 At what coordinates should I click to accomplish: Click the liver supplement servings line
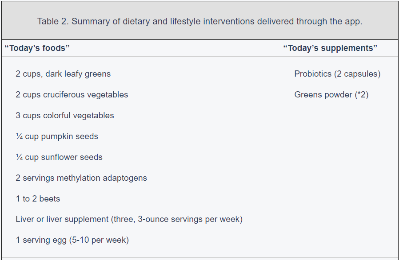point(129,219)
